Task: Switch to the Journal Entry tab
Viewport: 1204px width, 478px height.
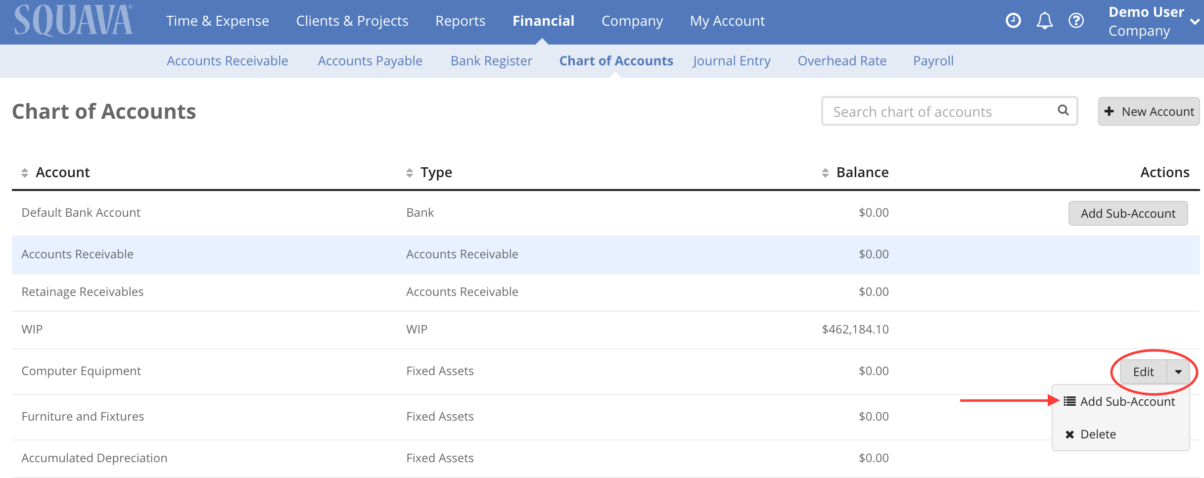Action: click(x=732, y=60)
